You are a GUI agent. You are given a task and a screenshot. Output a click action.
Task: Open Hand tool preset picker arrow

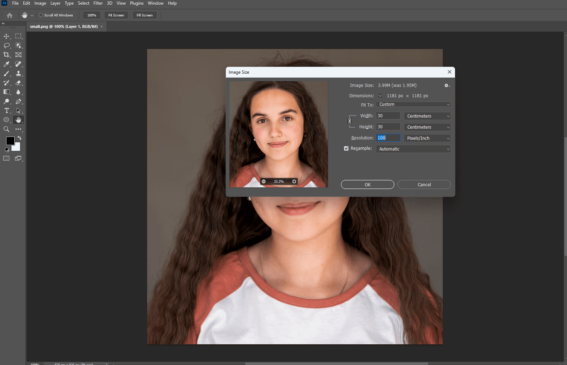coord(32,15)
